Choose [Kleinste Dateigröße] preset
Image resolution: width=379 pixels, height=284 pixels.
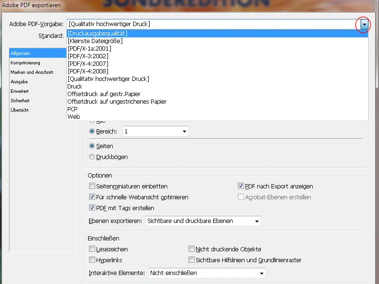(x=217, y=41)
